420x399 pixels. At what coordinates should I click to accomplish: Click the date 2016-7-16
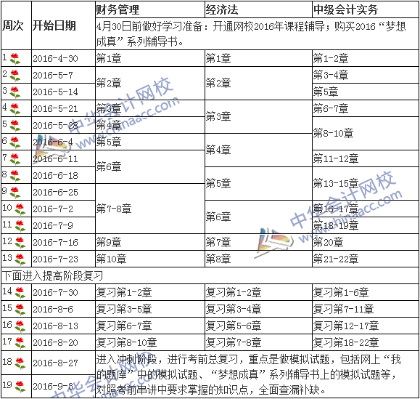pos(55,243)
